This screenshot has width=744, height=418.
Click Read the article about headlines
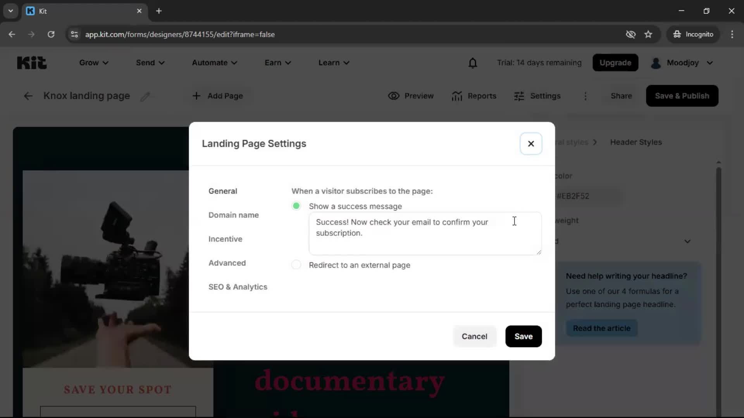(x=602, y=328)
